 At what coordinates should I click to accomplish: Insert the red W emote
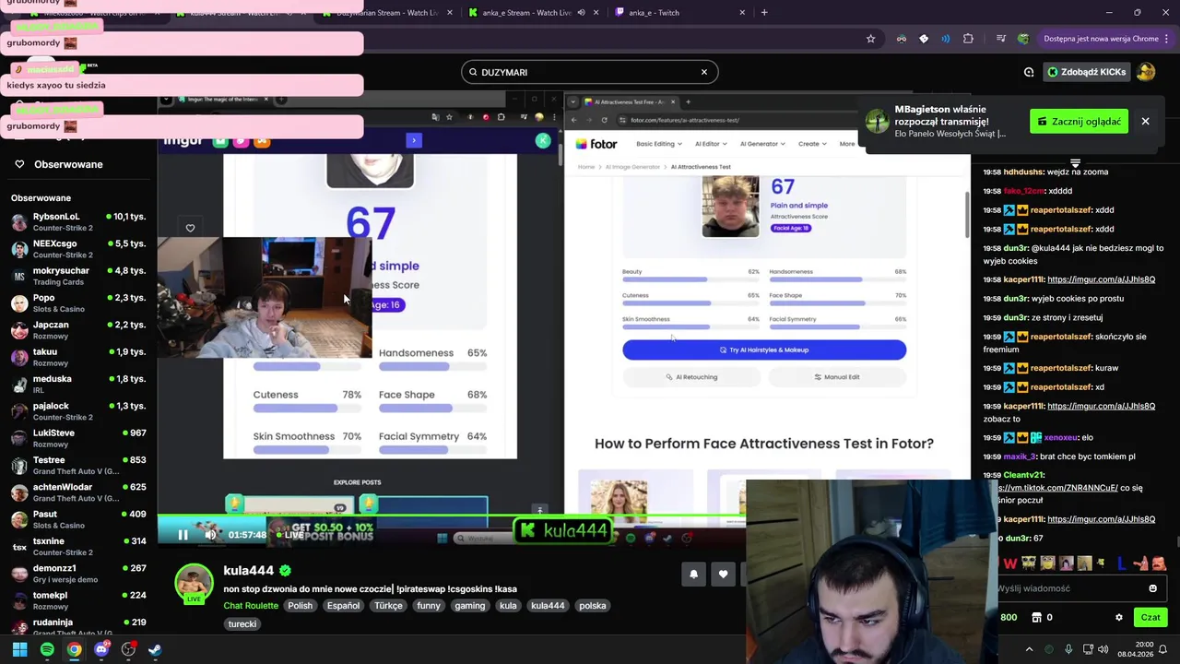(x=1011, y=563)
